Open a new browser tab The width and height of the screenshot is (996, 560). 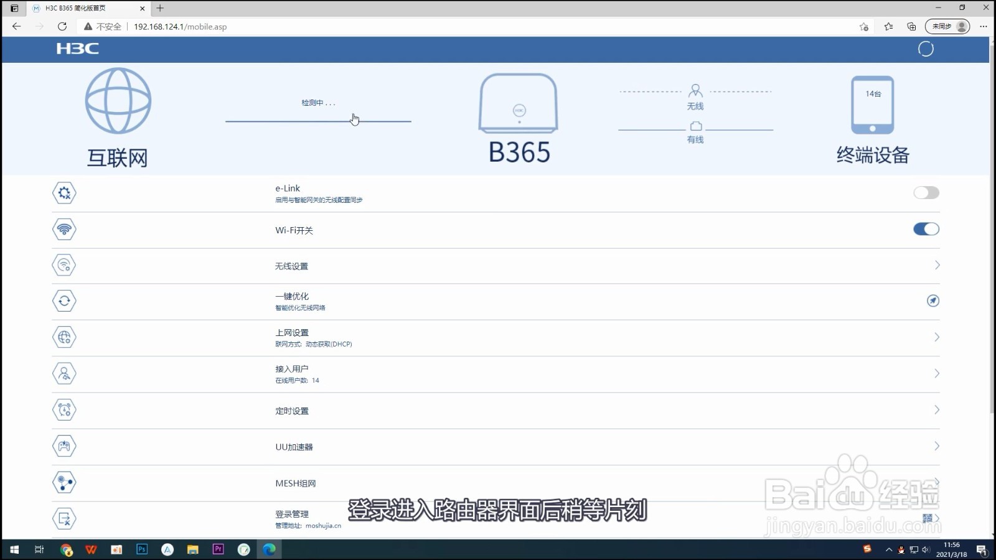(160, 8)
